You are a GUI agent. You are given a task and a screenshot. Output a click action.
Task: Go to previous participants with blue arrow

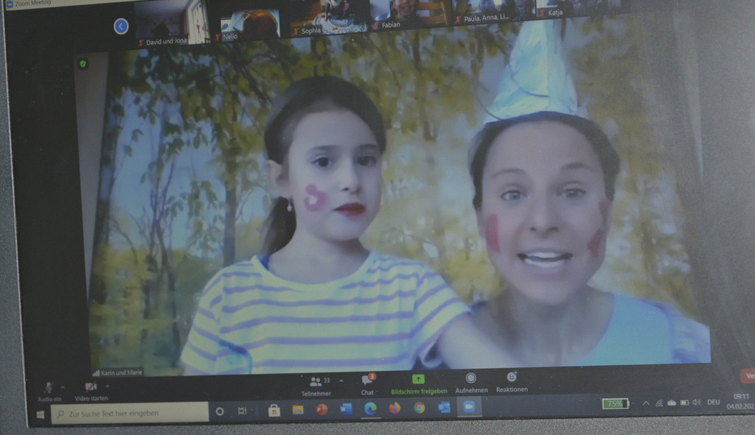pyautogui.click(x=121, y=26)
